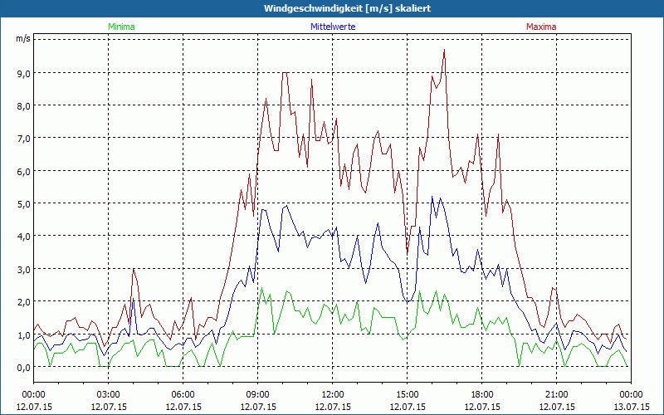664x415 pixels.
Task: Click the highest peak of the red Maxima line
Action: click(x=445, y=51)
